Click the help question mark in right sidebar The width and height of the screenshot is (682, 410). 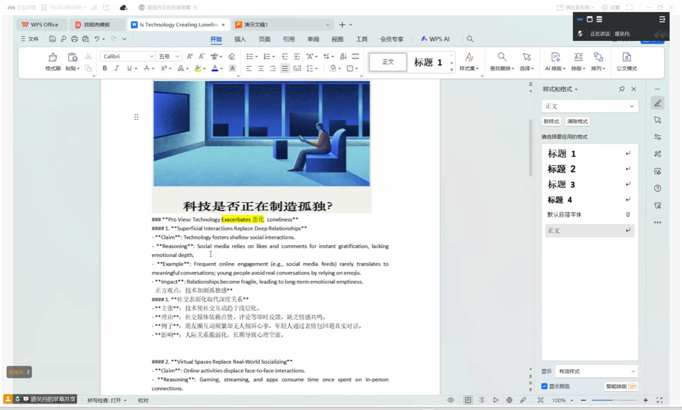(657, 188)
